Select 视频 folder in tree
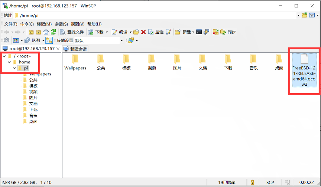 pos(33,92)
